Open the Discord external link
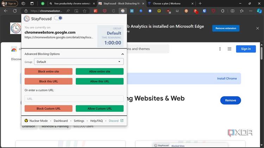Screen dimensions: 264x148 click(x=116, y=121)
